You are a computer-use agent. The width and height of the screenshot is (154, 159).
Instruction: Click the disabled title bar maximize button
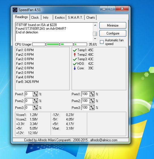tap(112, 8)
